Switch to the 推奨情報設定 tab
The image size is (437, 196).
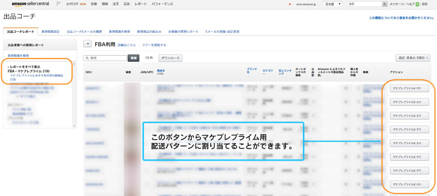point(50,31)
